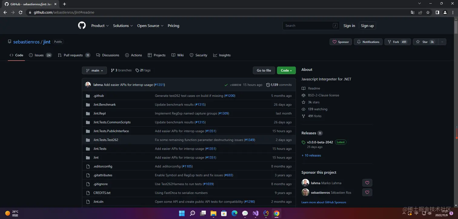Click Go to file button
The height and width of the screenshot is (219, 458).
point(264,70)
